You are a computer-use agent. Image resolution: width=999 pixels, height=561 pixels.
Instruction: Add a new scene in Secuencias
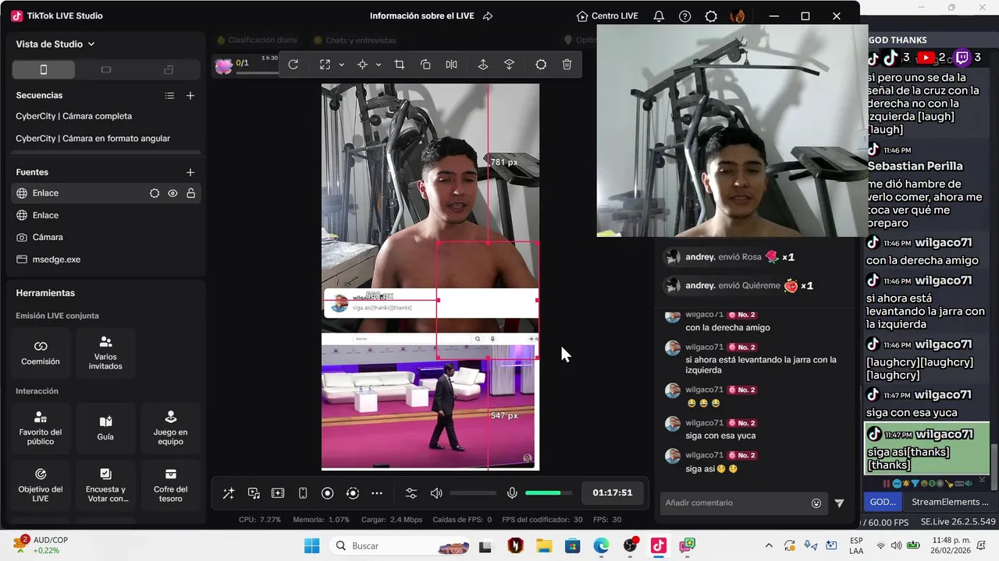(190, 96)
